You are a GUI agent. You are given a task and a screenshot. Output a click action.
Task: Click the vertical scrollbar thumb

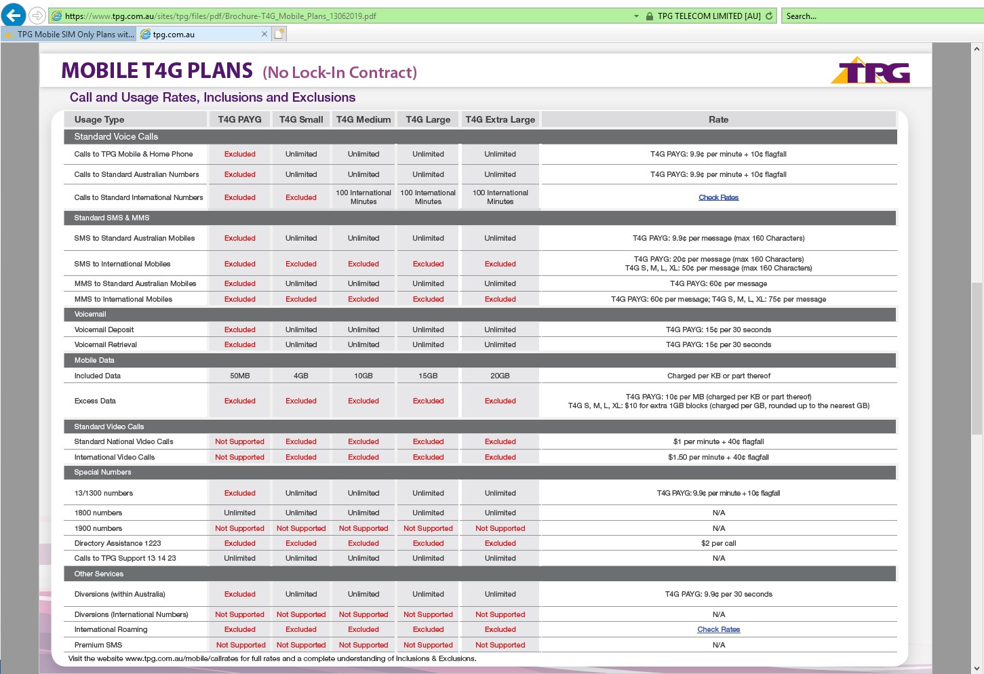pyautogui.click(x=977, y=358)
